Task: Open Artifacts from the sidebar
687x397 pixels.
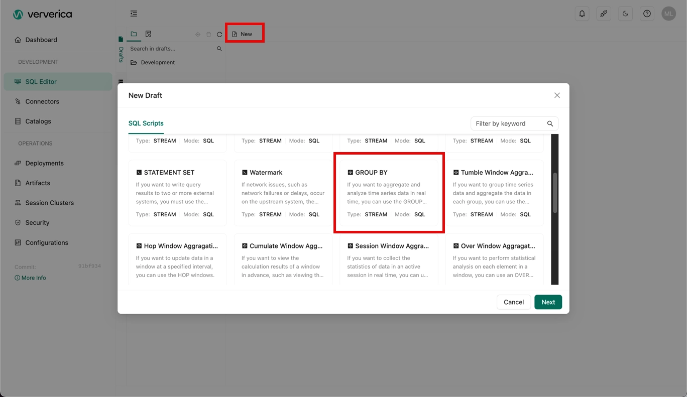Action: point(58,183)
